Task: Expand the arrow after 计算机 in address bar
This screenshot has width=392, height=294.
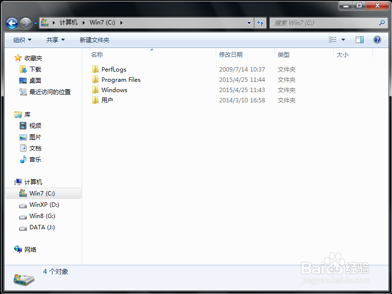Action: coord(84,23)
